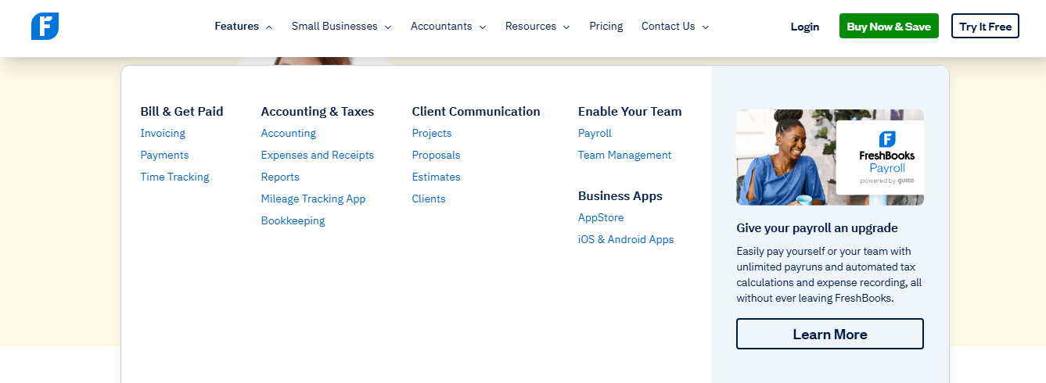This screenshot has width=1046, height=383.
Task: Open the iOS & Android Apps link
Action: pos(626,239)
